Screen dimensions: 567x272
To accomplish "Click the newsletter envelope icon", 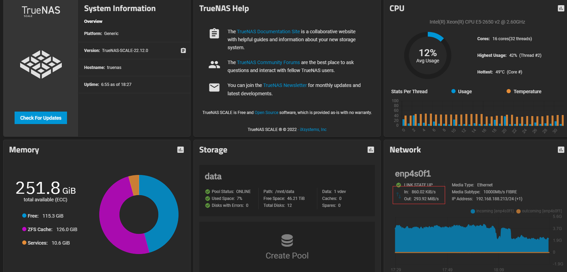I will [214, 87].
